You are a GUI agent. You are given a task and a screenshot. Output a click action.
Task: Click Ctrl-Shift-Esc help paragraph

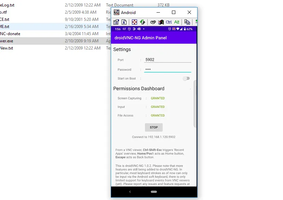[150, 154]
